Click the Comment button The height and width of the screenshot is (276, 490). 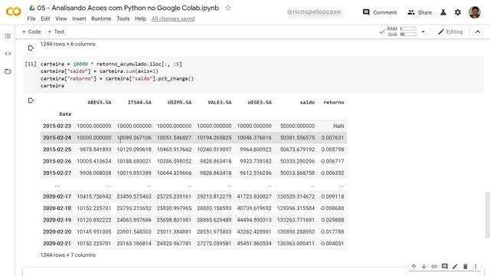[380, 12]
